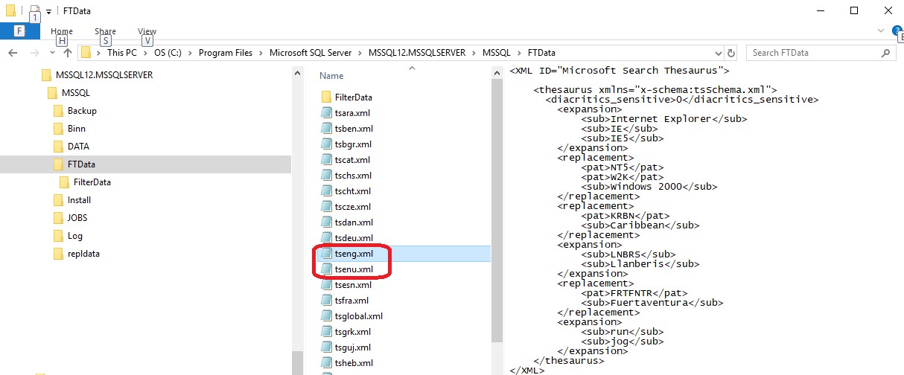Click Microsoft SQL Server breadcrumb
This screenshot has height=375, width=904.
click(311, 53)
